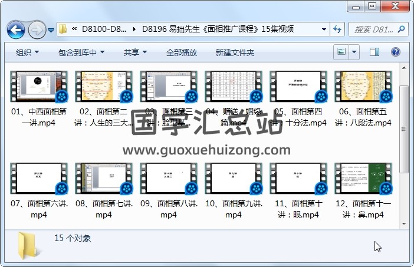Viewport: 414px width, 267px height.
Task: Open the 共享 menu
Action: 135,52
